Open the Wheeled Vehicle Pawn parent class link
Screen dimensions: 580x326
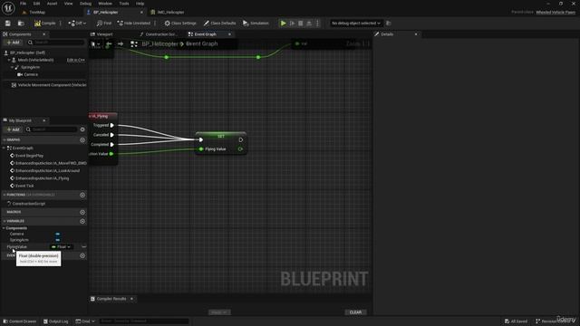(x=556, y=12)
